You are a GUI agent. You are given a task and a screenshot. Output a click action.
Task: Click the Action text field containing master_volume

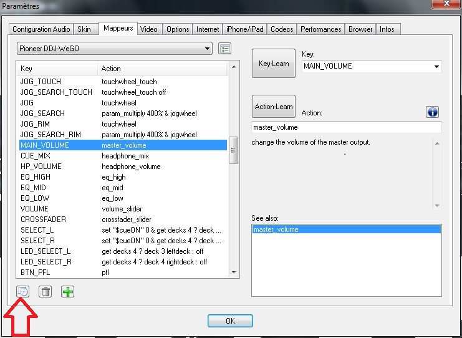point(346,127)
